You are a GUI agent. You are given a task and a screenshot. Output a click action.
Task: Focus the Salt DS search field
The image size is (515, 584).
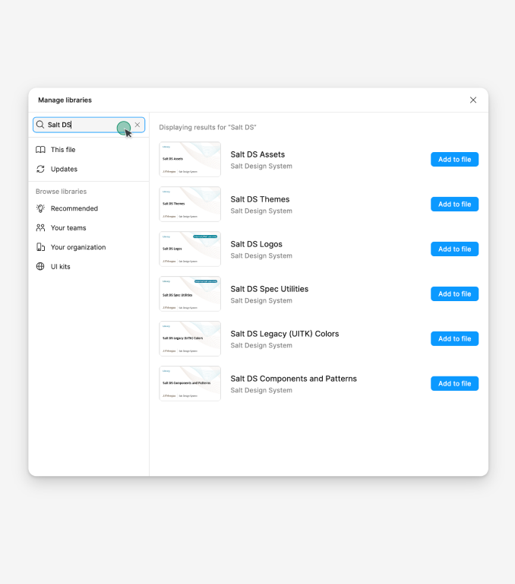(x=89, y=125)
